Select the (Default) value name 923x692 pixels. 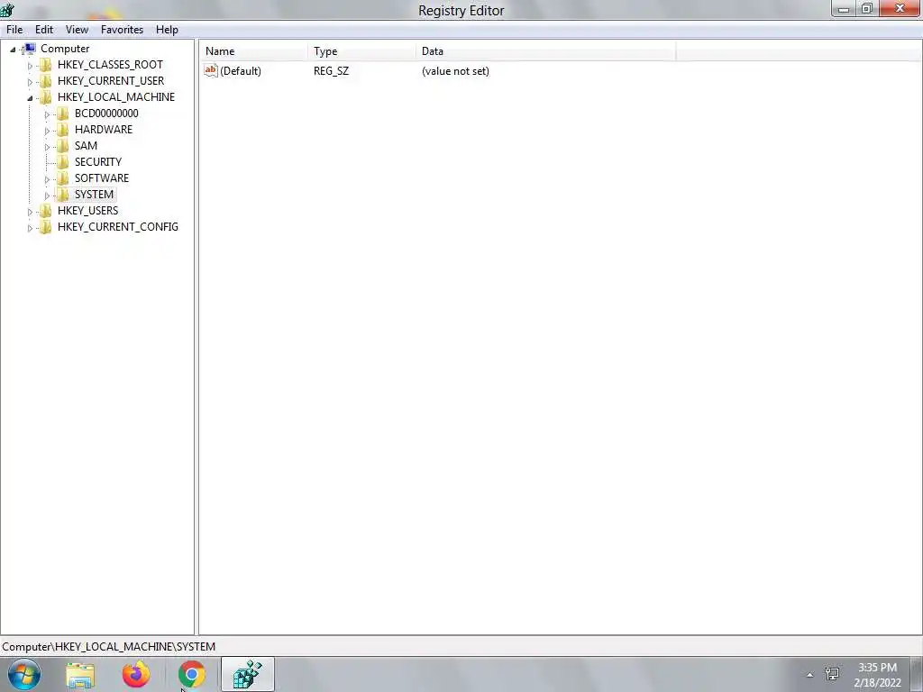[240, 71]
